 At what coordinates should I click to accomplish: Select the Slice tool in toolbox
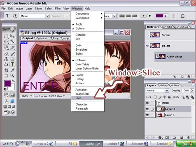tap(12, 48)
